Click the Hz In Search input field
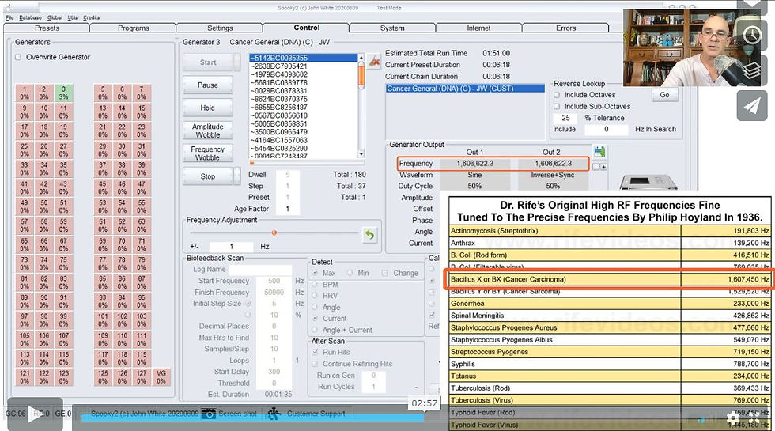 click(x=607, y=130)
